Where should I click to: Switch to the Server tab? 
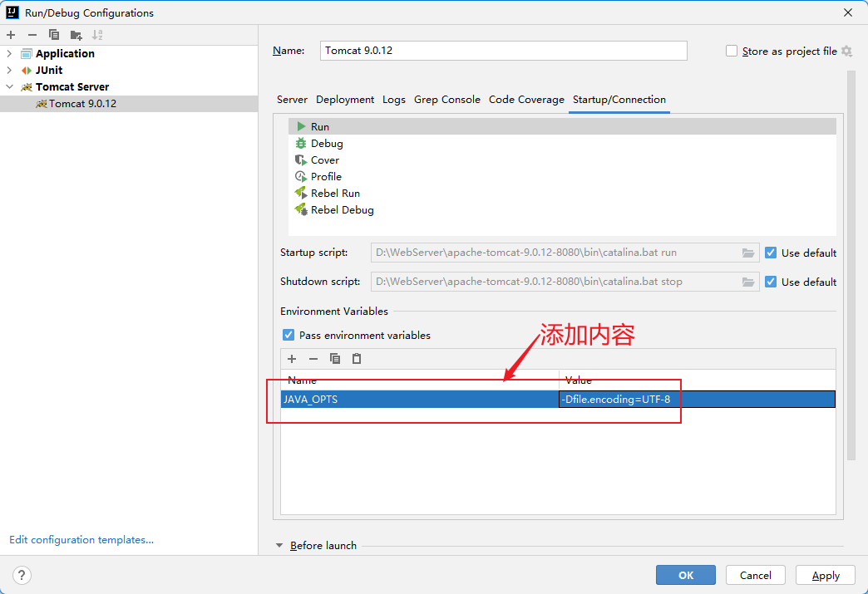click(292, 100)
